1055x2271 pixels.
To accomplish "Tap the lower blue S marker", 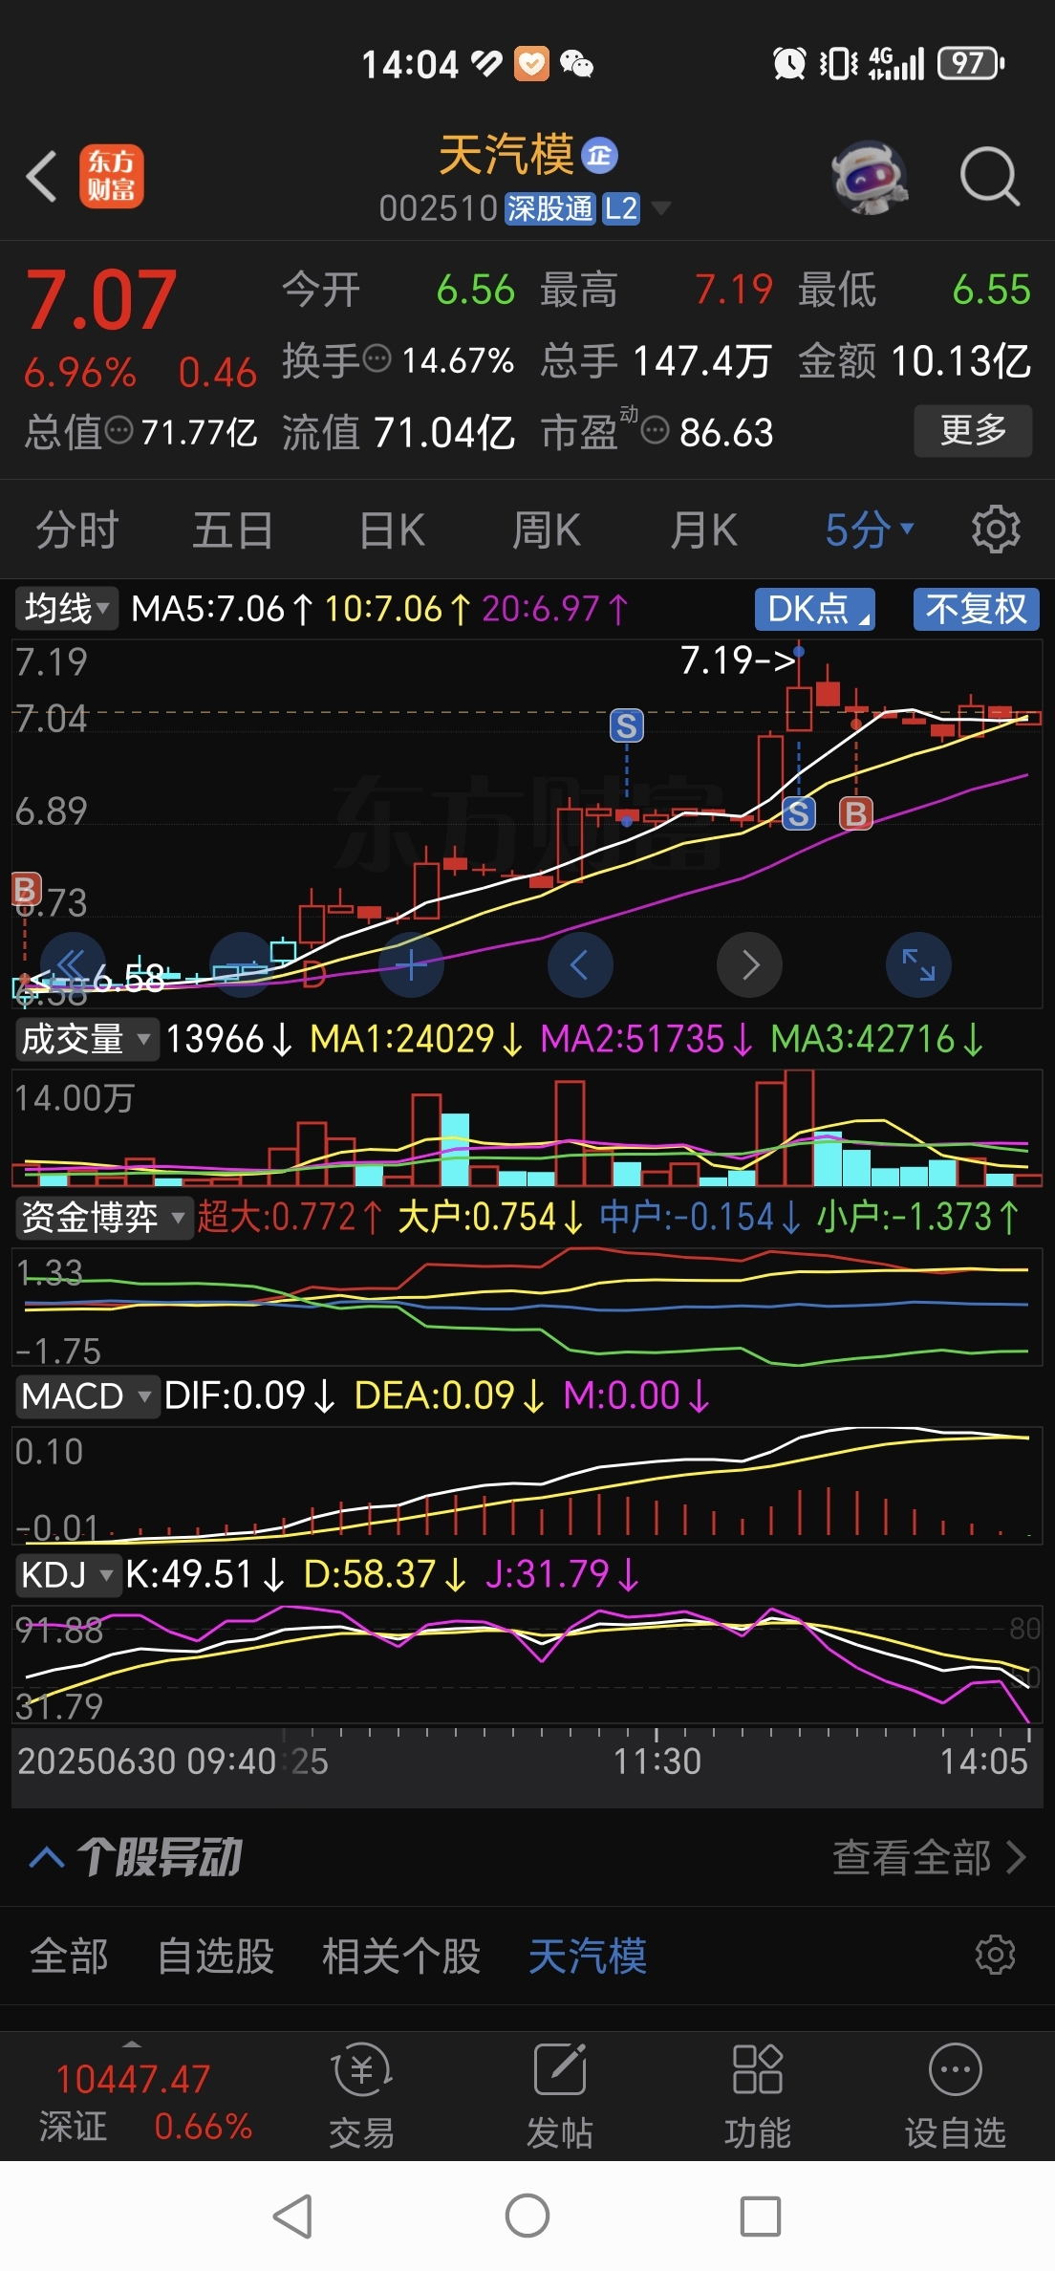I will [799, 813].
